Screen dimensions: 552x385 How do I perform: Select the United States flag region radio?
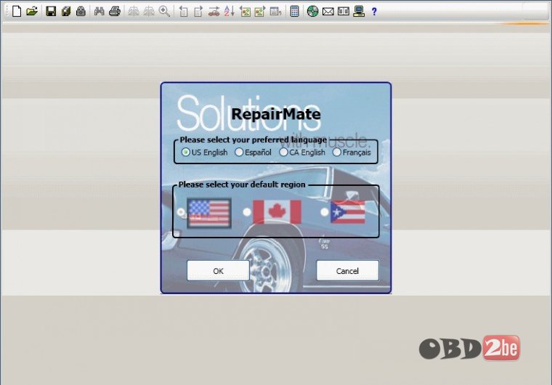tap(181, 212)
